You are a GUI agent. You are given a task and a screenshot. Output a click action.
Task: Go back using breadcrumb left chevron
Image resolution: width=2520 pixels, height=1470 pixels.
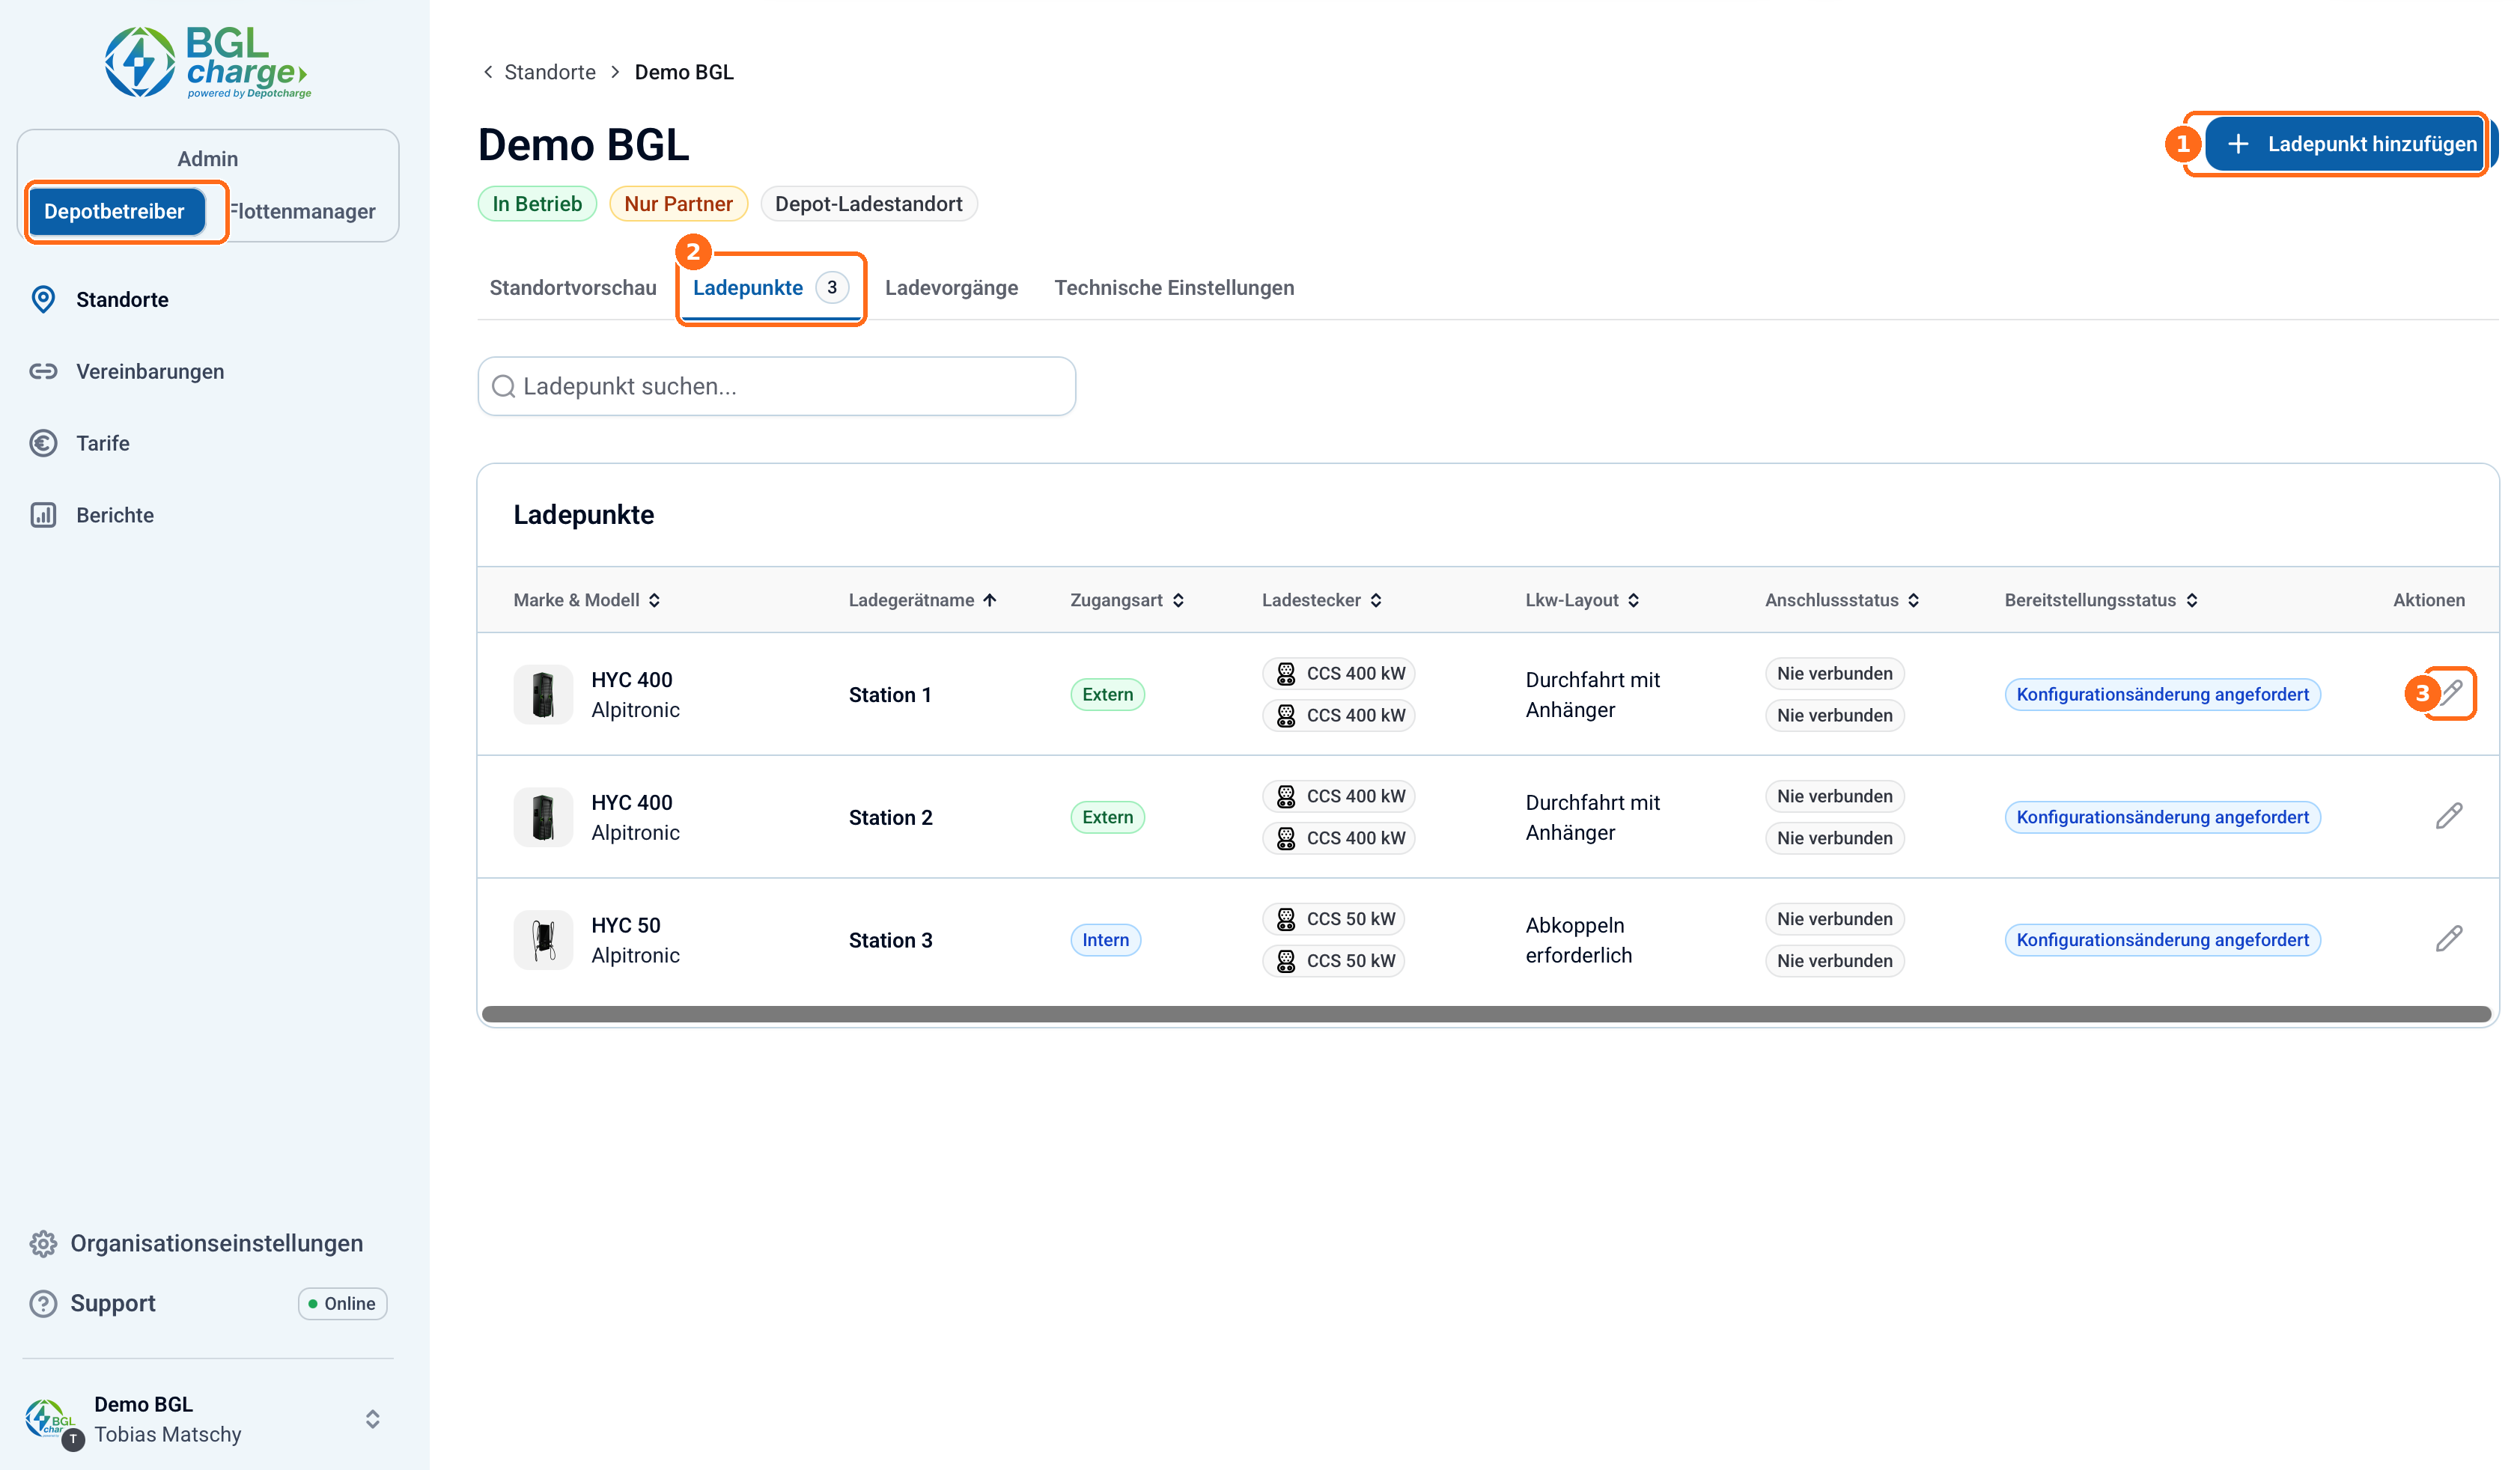coord(488,72)
